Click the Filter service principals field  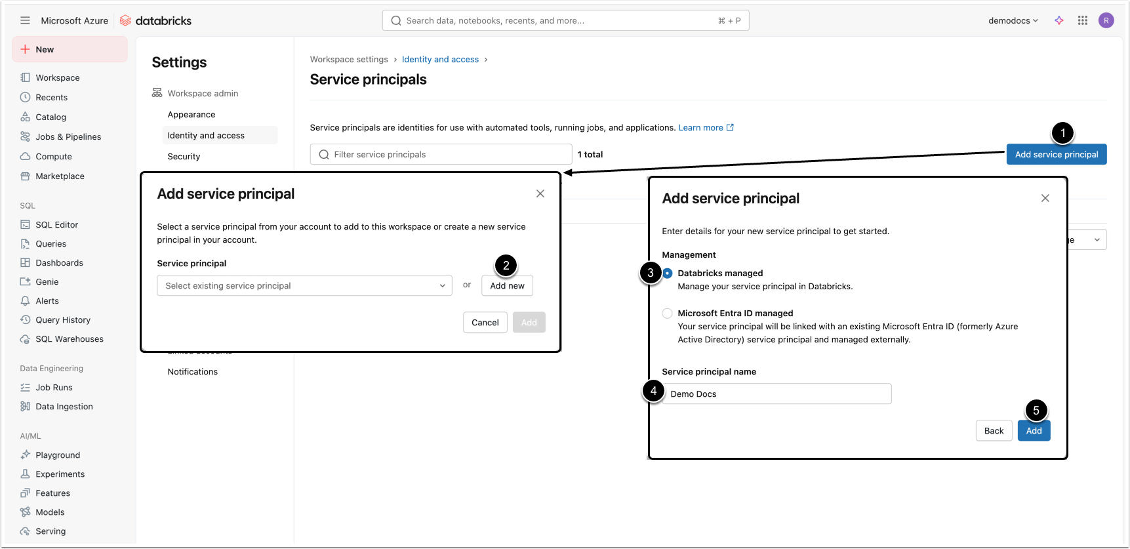coord(441,154)
